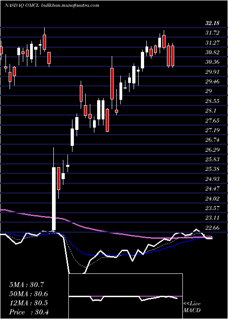Click the <<Live MACD label
The height and width of the screenshot is (319, 228).
coord(192,307)
